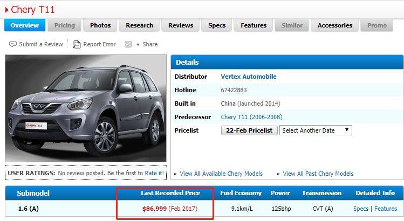
Task: Click the Report Error document icon
Action: [77, 44]
